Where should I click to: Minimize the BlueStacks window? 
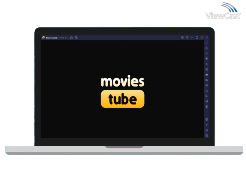(x=192, y=38)
